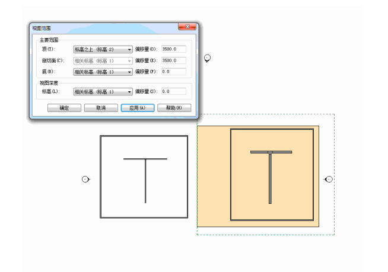Open the 顶(T) level dropdown
Screen dimensions: 388x272
pos(103,49)
